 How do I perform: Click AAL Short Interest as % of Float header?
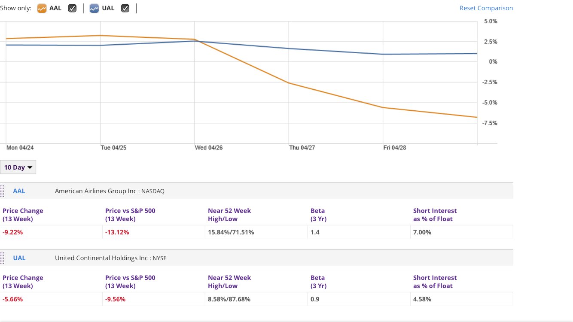tap(435, 215)
